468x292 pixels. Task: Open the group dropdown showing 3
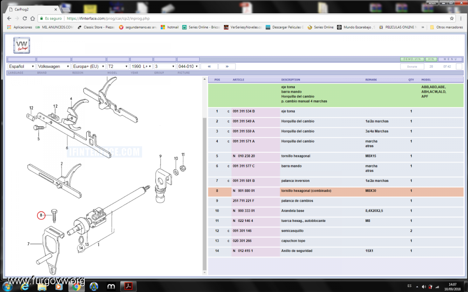click(x=165, y=67)
